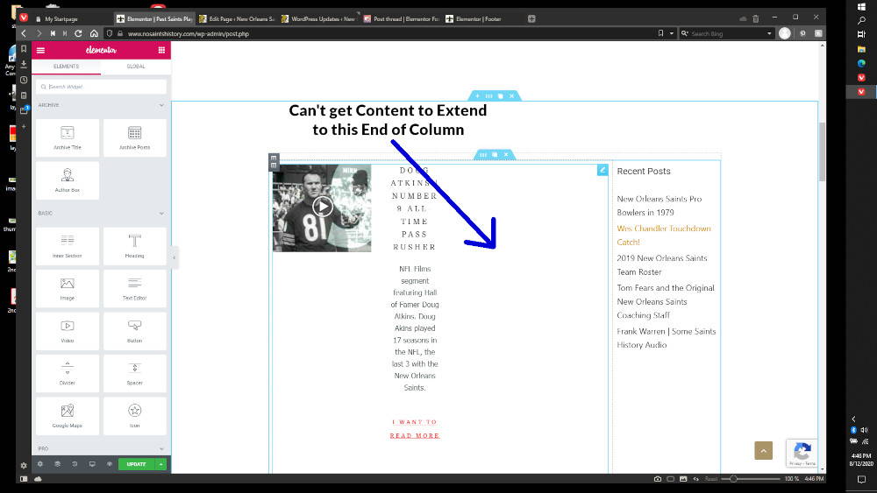Click the outer section duplicate icon

(501, 96)
